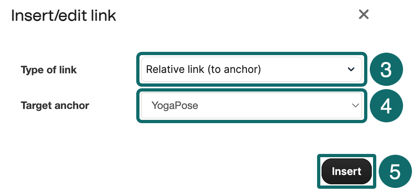
Task: Click the step 4 circle marker
Action: (386, 106)
